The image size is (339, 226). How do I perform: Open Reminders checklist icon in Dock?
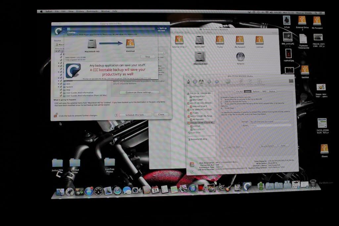(x=165, y=190)
